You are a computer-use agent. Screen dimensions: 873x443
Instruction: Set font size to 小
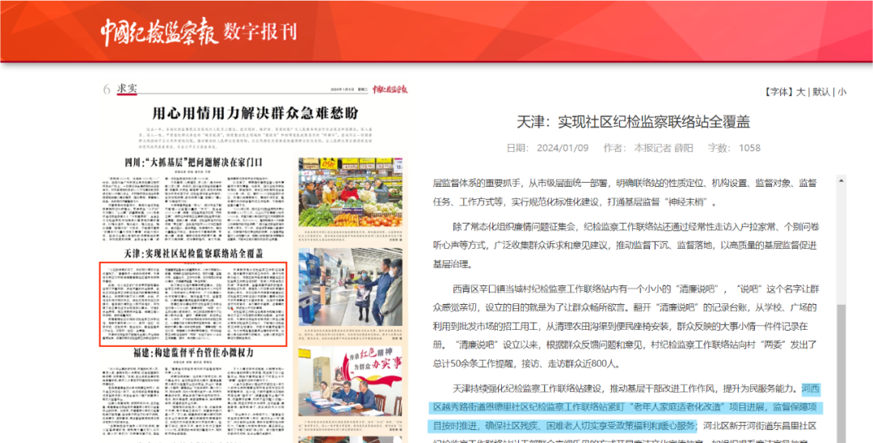(841, 92)
